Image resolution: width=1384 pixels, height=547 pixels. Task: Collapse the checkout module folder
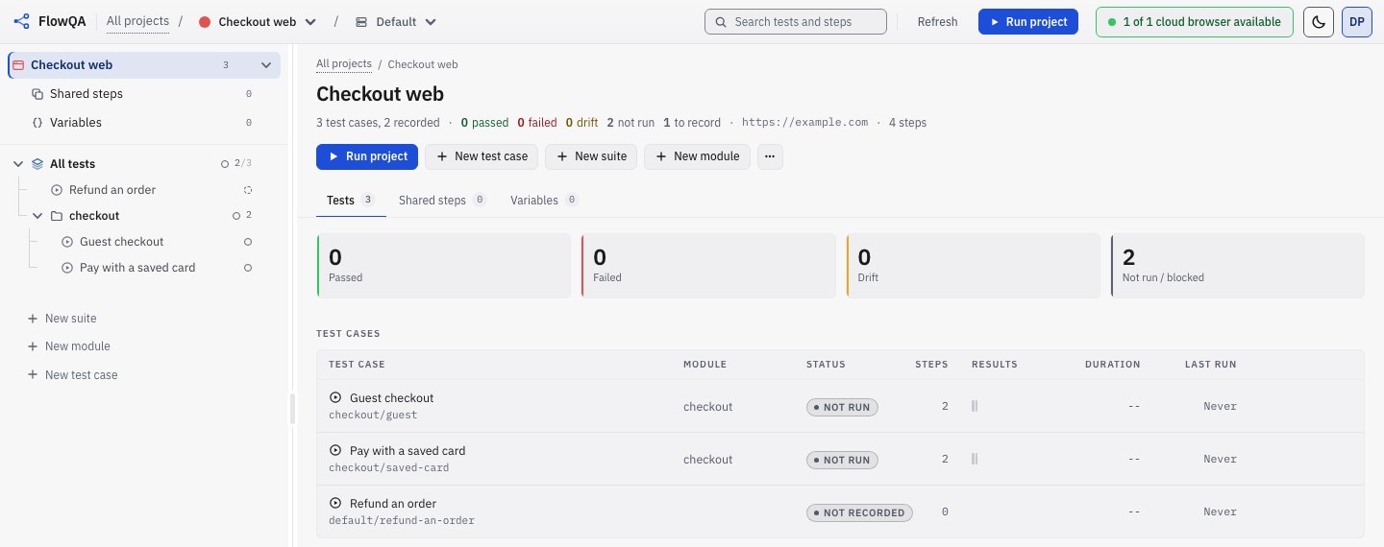(x=37, y=216)
